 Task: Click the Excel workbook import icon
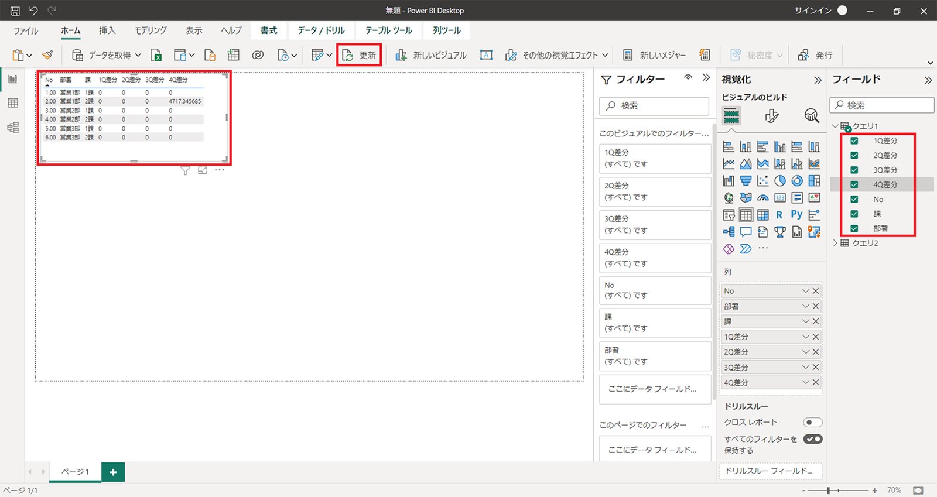pos(156,55)
